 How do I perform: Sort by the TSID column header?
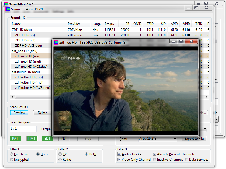click(149, 24)
